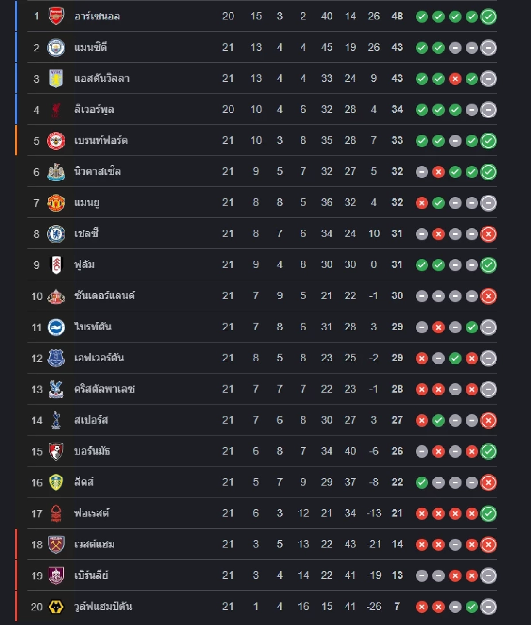Click Chelsea's circled latest loss icon

[x=488, y=234]
